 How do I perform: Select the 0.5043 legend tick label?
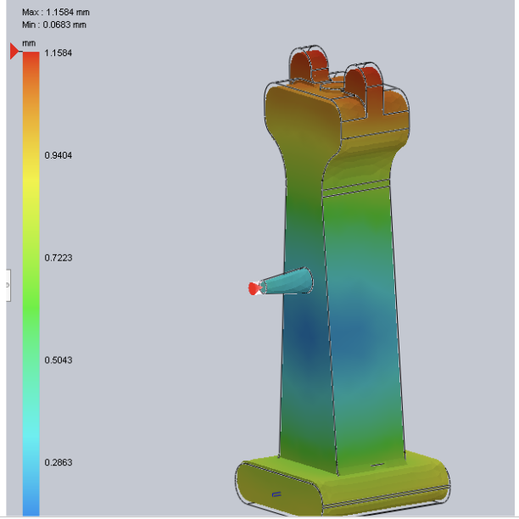point(58,360)
